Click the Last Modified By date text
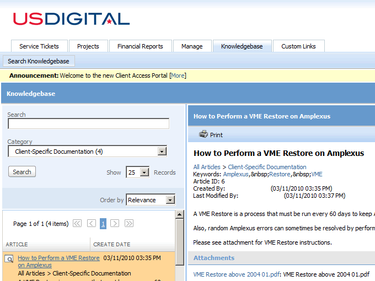Image resolution: width=375 pixels, height=281 pixels. click(314, 196)
